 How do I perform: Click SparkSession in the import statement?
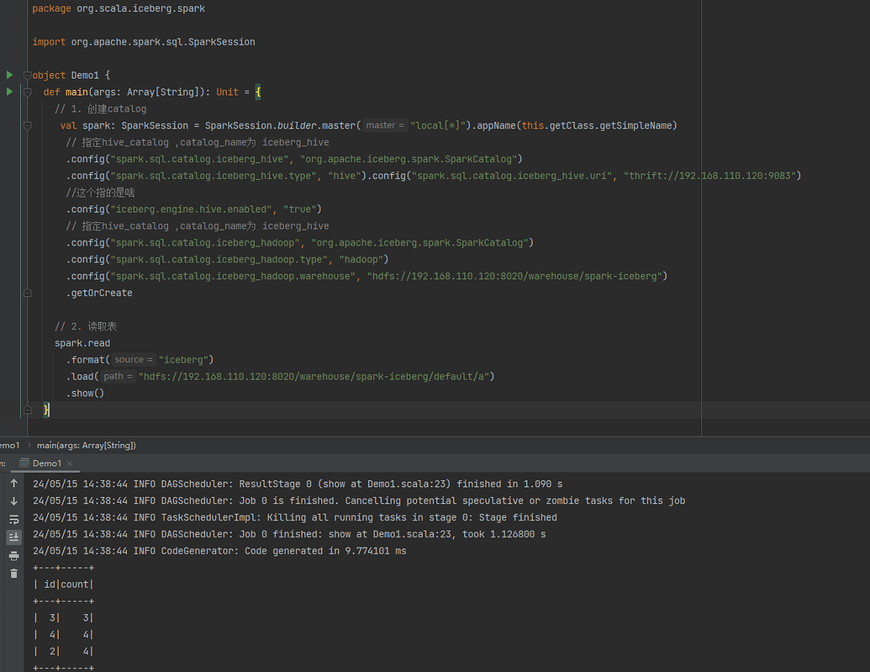[x=221, y=41]
